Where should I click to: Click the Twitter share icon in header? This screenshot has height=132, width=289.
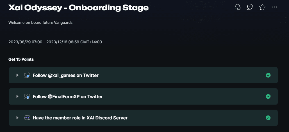click(x=250, y=7)
